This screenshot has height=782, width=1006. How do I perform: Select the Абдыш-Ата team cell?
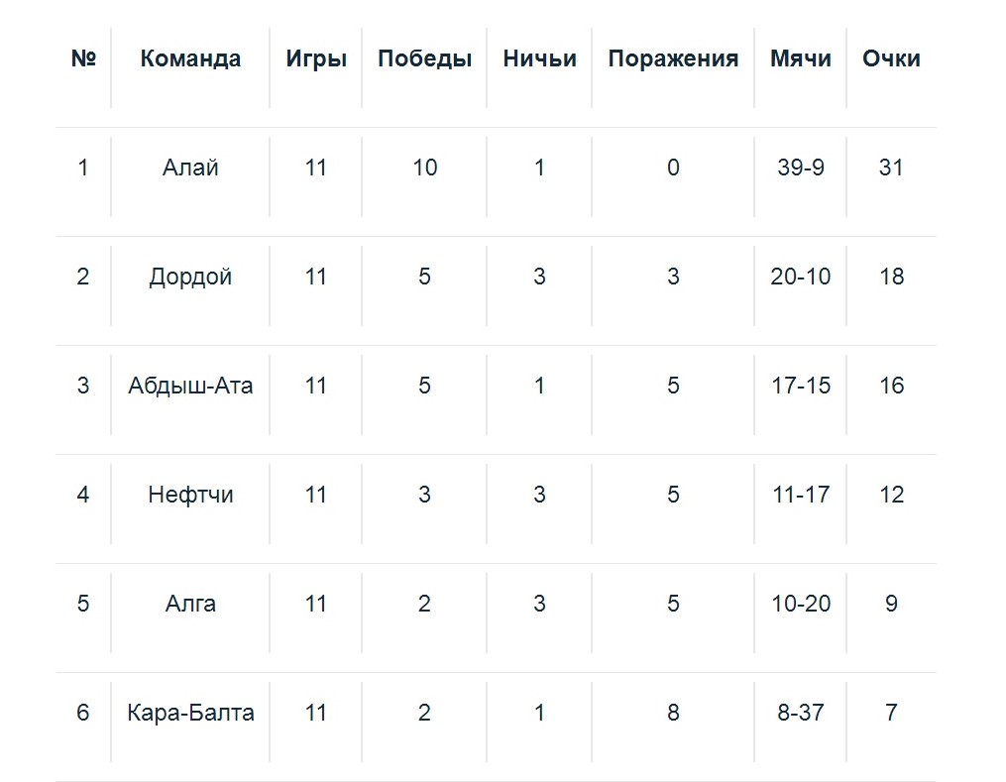click(190, 386)
